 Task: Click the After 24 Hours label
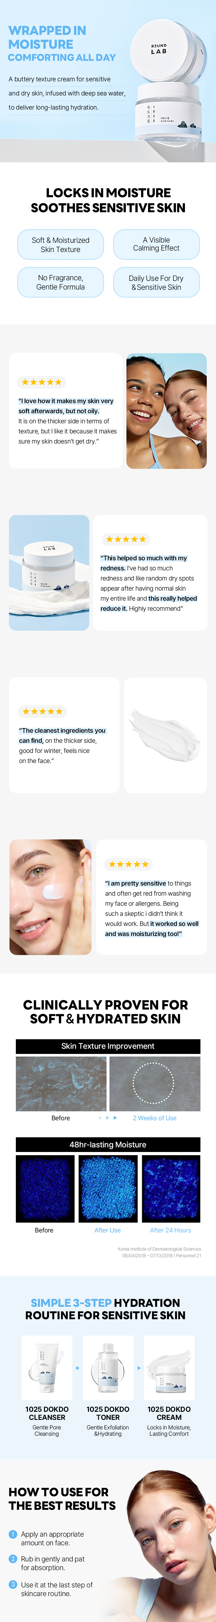tap(171, 1230)
